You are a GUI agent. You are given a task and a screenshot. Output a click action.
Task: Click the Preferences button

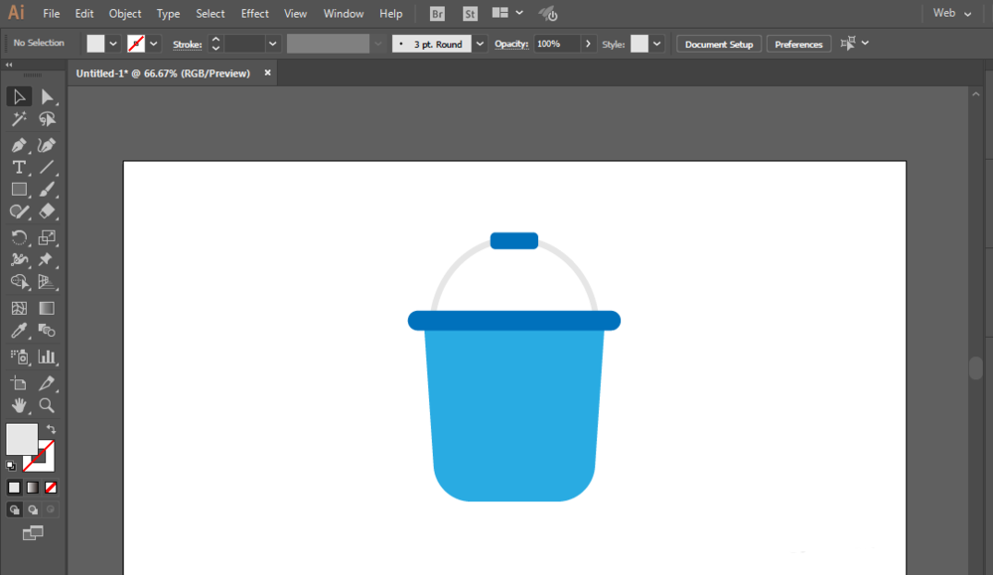(x=798, y=45)
